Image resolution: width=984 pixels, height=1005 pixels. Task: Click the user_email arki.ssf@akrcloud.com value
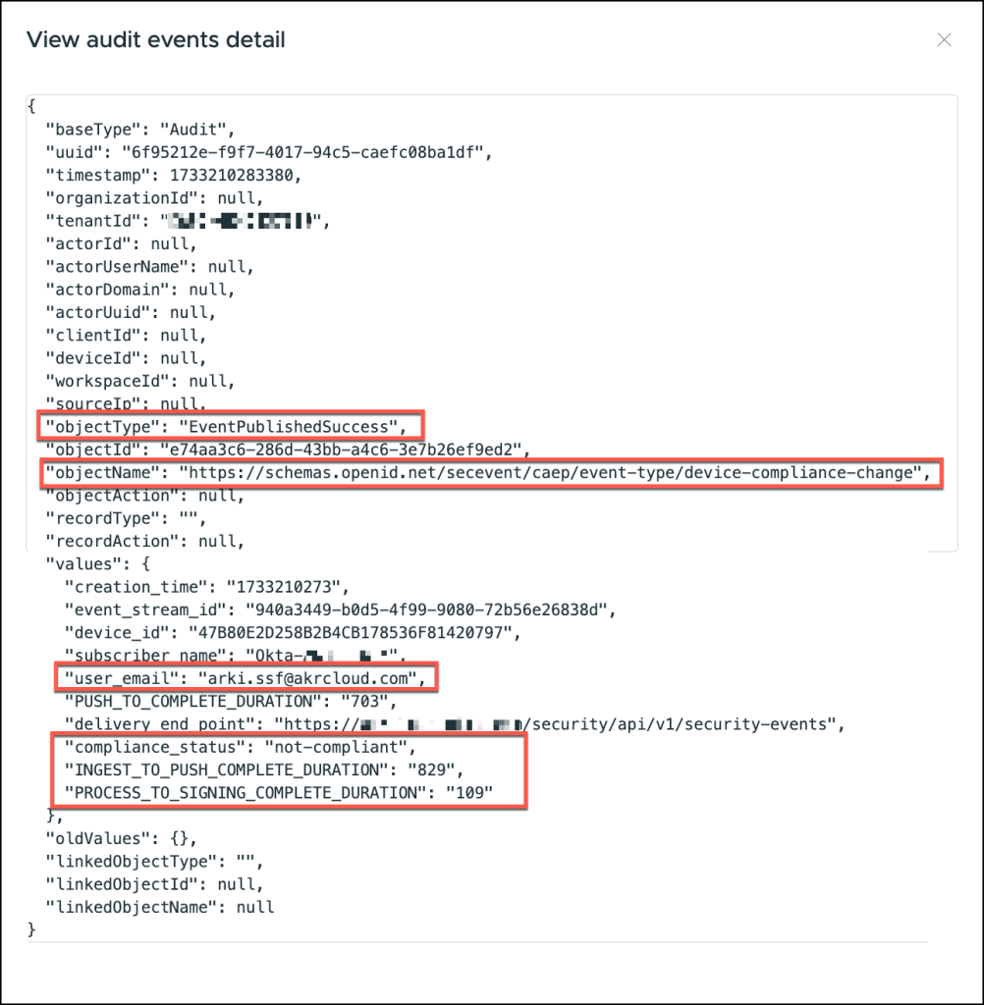coord(310,678)
